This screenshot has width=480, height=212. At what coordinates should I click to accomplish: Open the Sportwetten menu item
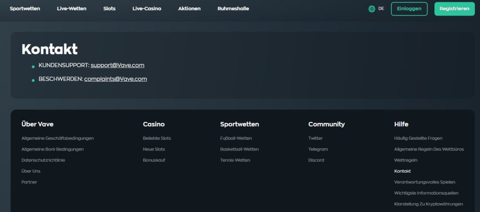[x=25, y=9]
